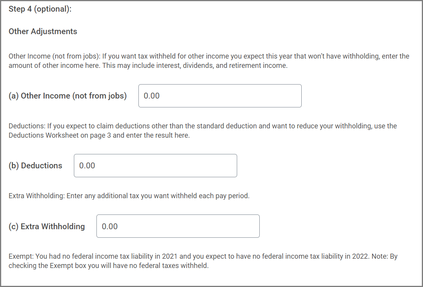Click "interest, dividends, and retirement income" text
The image size is (423, 287).
[x=226, y=66]
